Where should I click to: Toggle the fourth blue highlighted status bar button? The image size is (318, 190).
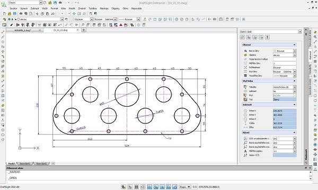169,187
